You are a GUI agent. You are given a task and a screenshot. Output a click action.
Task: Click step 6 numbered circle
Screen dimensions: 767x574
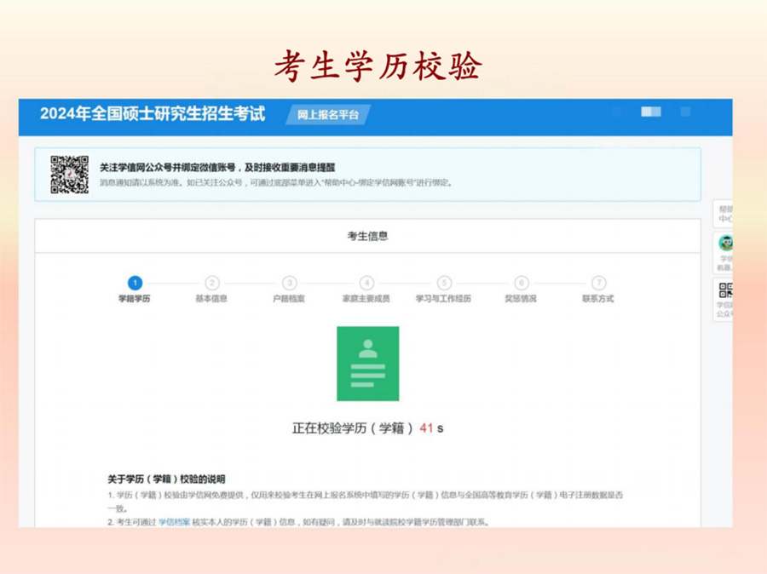522,283
